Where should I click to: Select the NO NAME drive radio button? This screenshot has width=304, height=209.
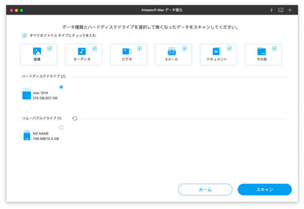[61, 128]
